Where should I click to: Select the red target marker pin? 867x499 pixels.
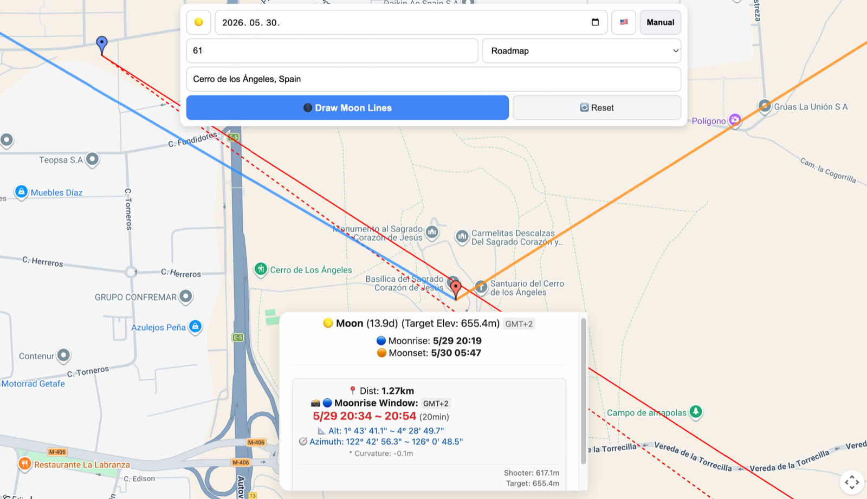[x=456, y=289]
